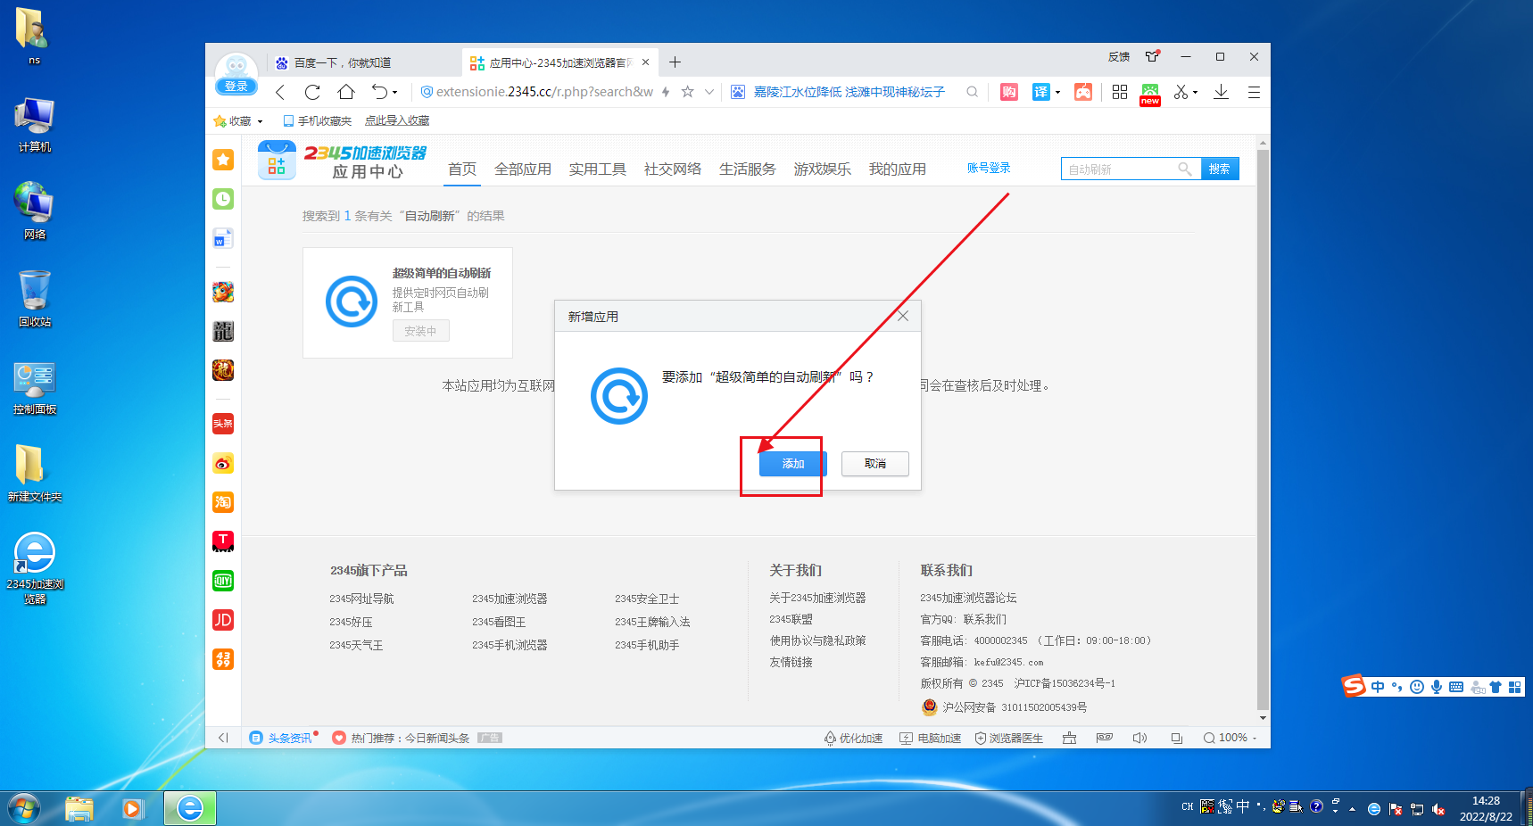Open the browser home page icon
This screenshot has height=826, width=1533.
[x=346, y=92]
